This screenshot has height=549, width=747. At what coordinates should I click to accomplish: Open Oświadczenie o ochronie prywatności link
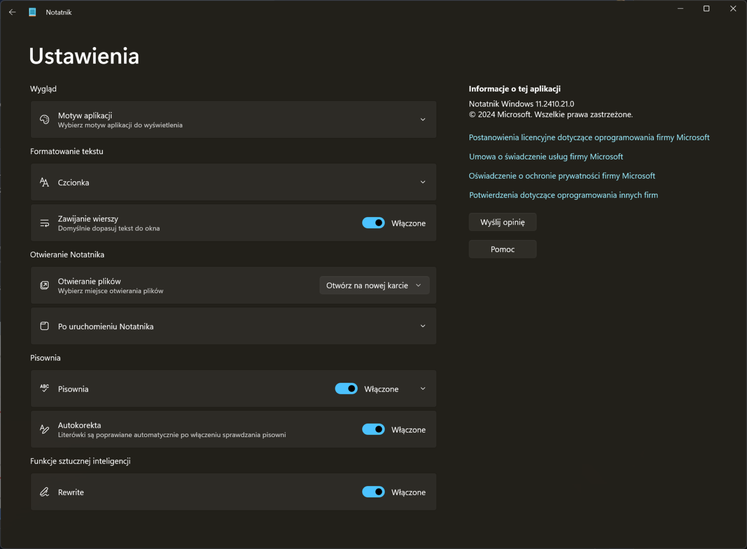point(562,176)
